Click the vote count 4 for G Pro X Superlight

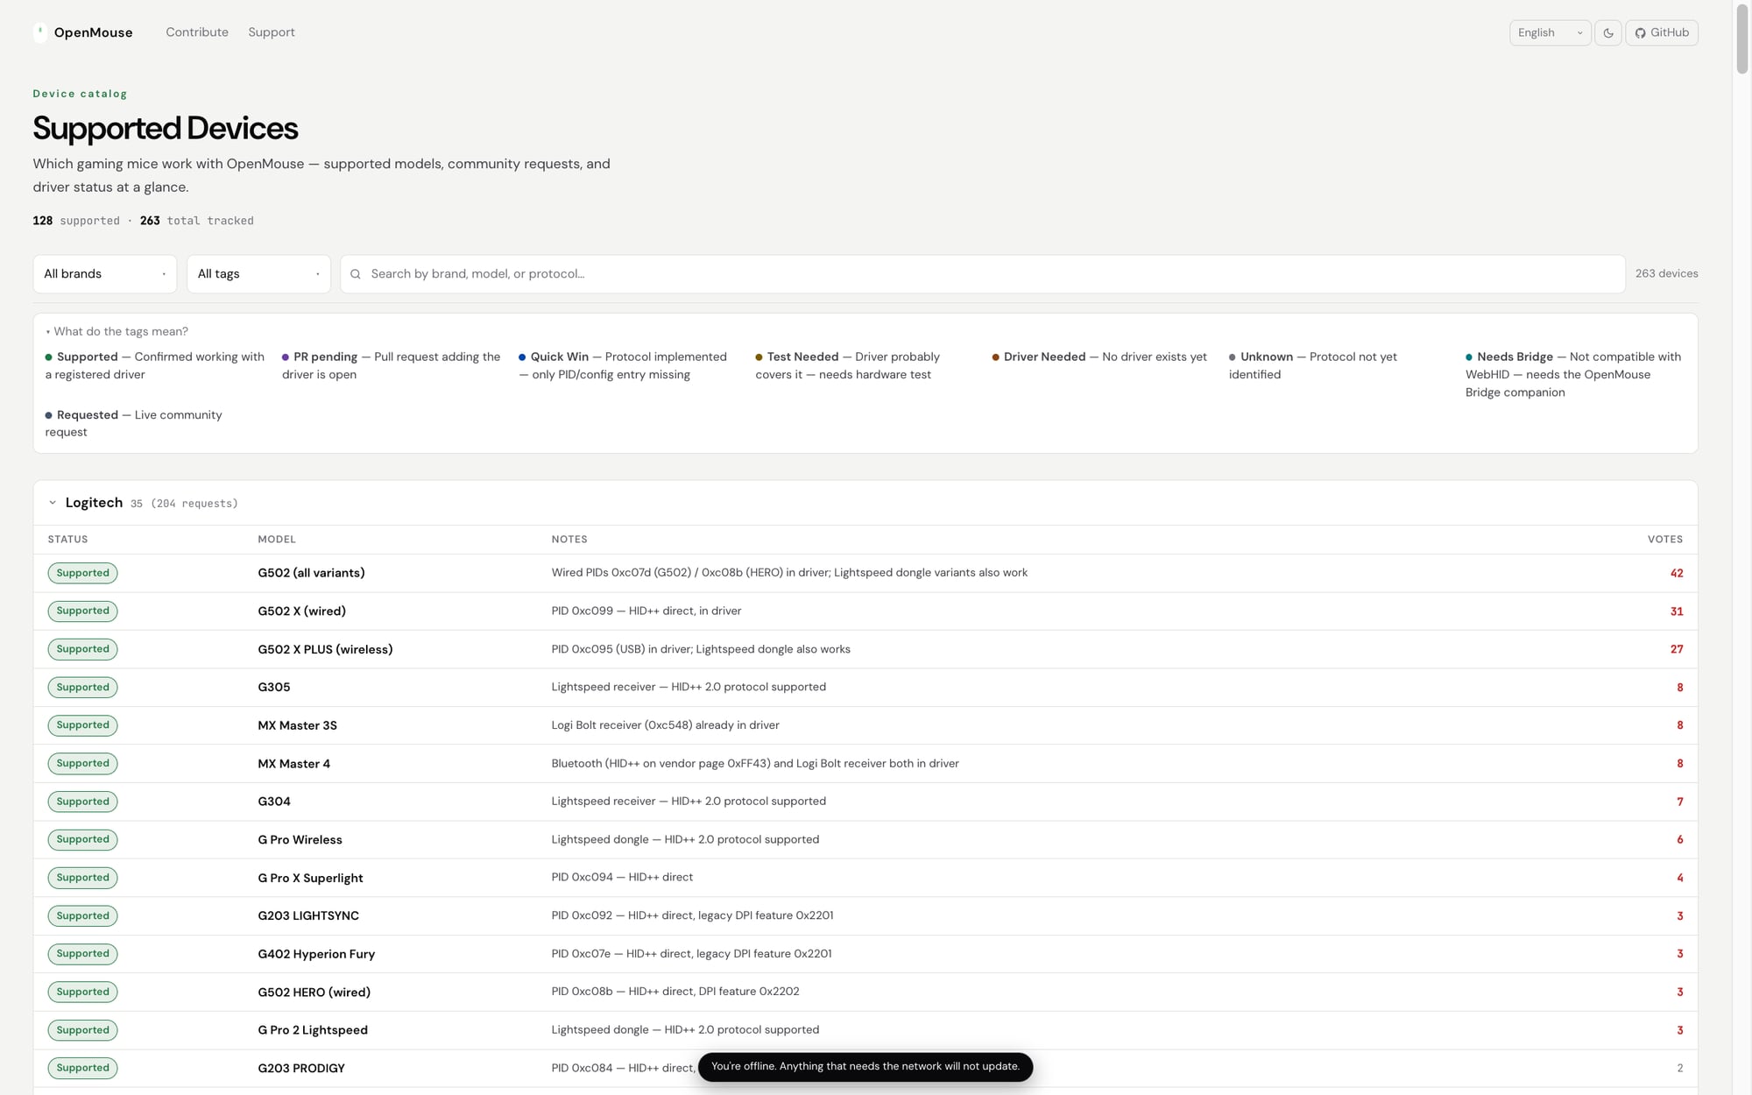coord(1680,878)
